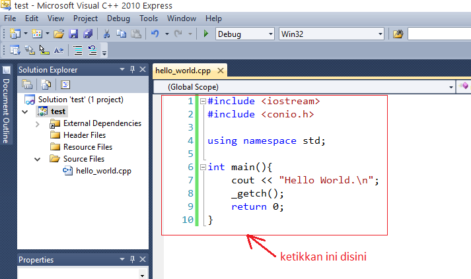Viewport: 471px width, 279px height.
Task: Comment out the selected lines icon
Action: click(78, 50)
